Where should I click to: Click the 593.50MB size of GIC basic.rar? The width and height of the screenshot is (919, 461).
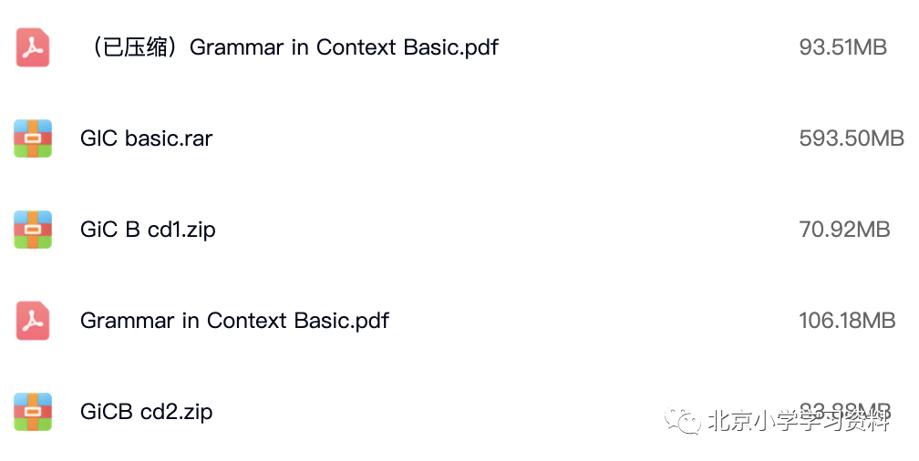click(x=852, y=138)
